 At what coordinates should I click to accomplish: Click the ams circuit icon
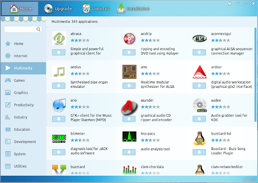129,72
